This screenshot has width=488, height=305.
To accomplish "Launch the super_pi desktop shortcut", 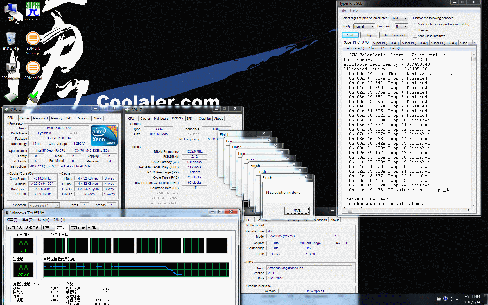I will click(33, 12).
